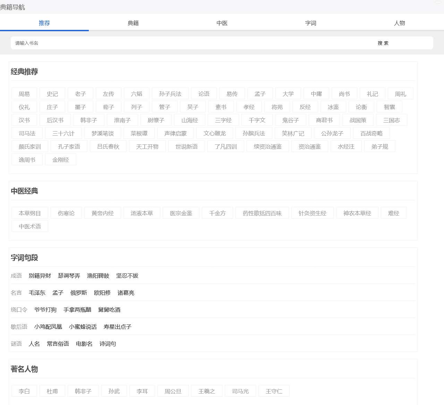Open the 本草纲目 medical classic

[x=29, y=213]
